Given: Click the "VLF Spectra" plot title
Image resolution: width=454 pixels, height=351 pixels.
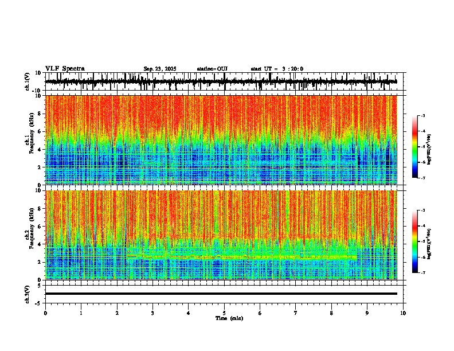Looking at the screenshot, I should point(65,69).
